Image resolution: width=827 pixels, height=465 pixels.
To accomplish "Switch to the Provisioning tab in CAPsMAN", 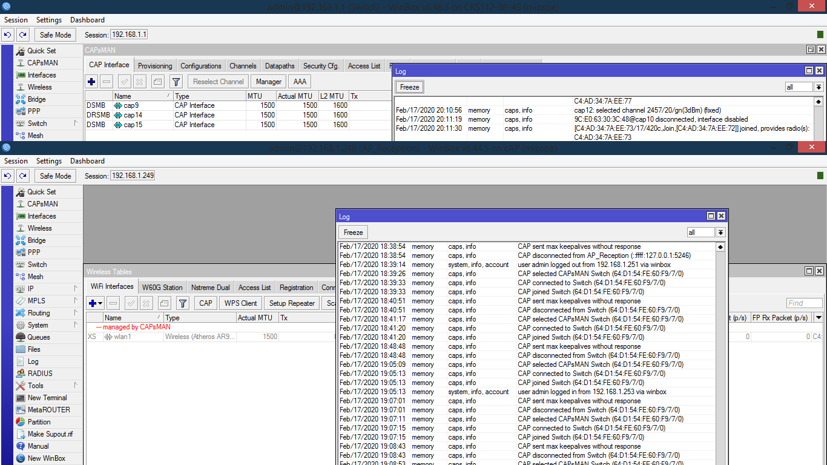I will 155,66.
